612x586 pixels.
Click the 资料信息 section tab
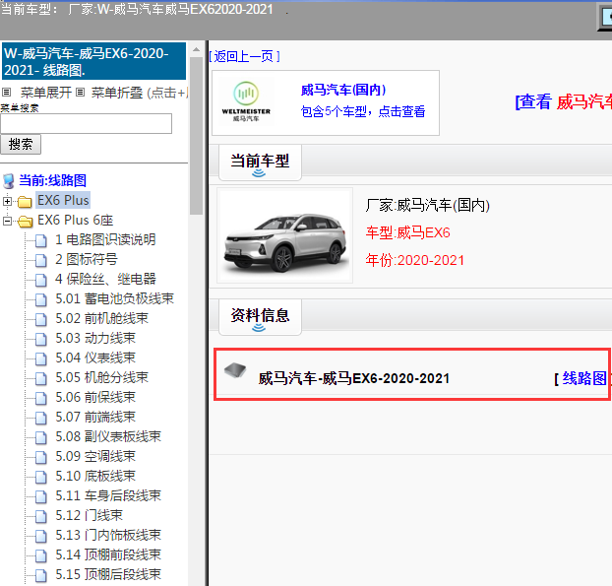click(260, 317)
